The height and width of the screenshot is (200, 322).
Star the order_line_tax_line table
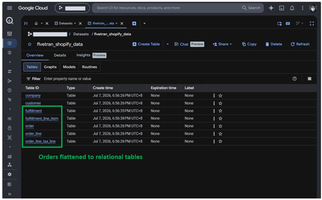(220, 141)
